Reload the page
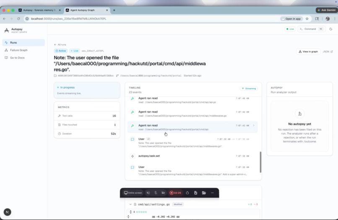 [x=18, y=19]
